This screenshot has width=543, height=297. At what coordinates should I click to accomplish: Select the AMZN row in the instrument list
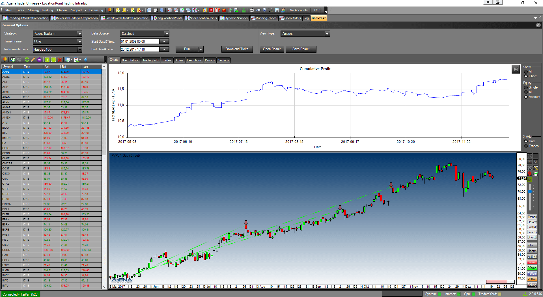(51, 118)
